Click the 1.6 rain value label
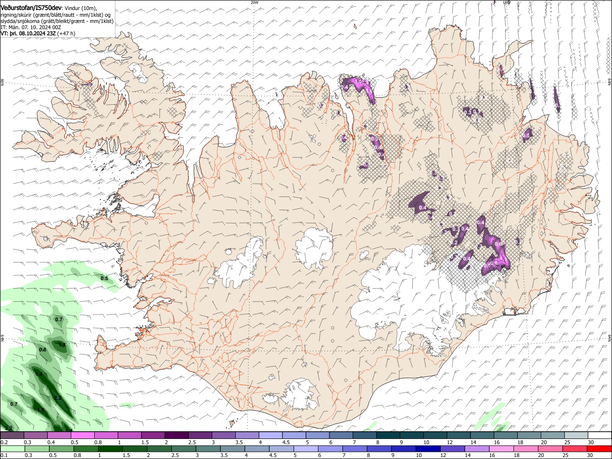 (x=41, y=410)
